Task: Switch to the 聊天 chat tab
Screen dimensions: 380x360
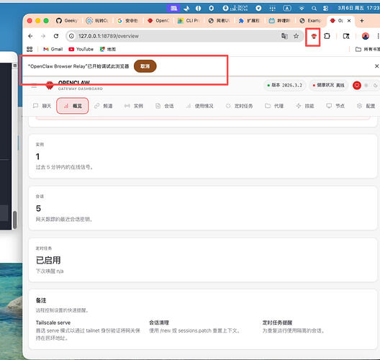Action: (42, 106)
